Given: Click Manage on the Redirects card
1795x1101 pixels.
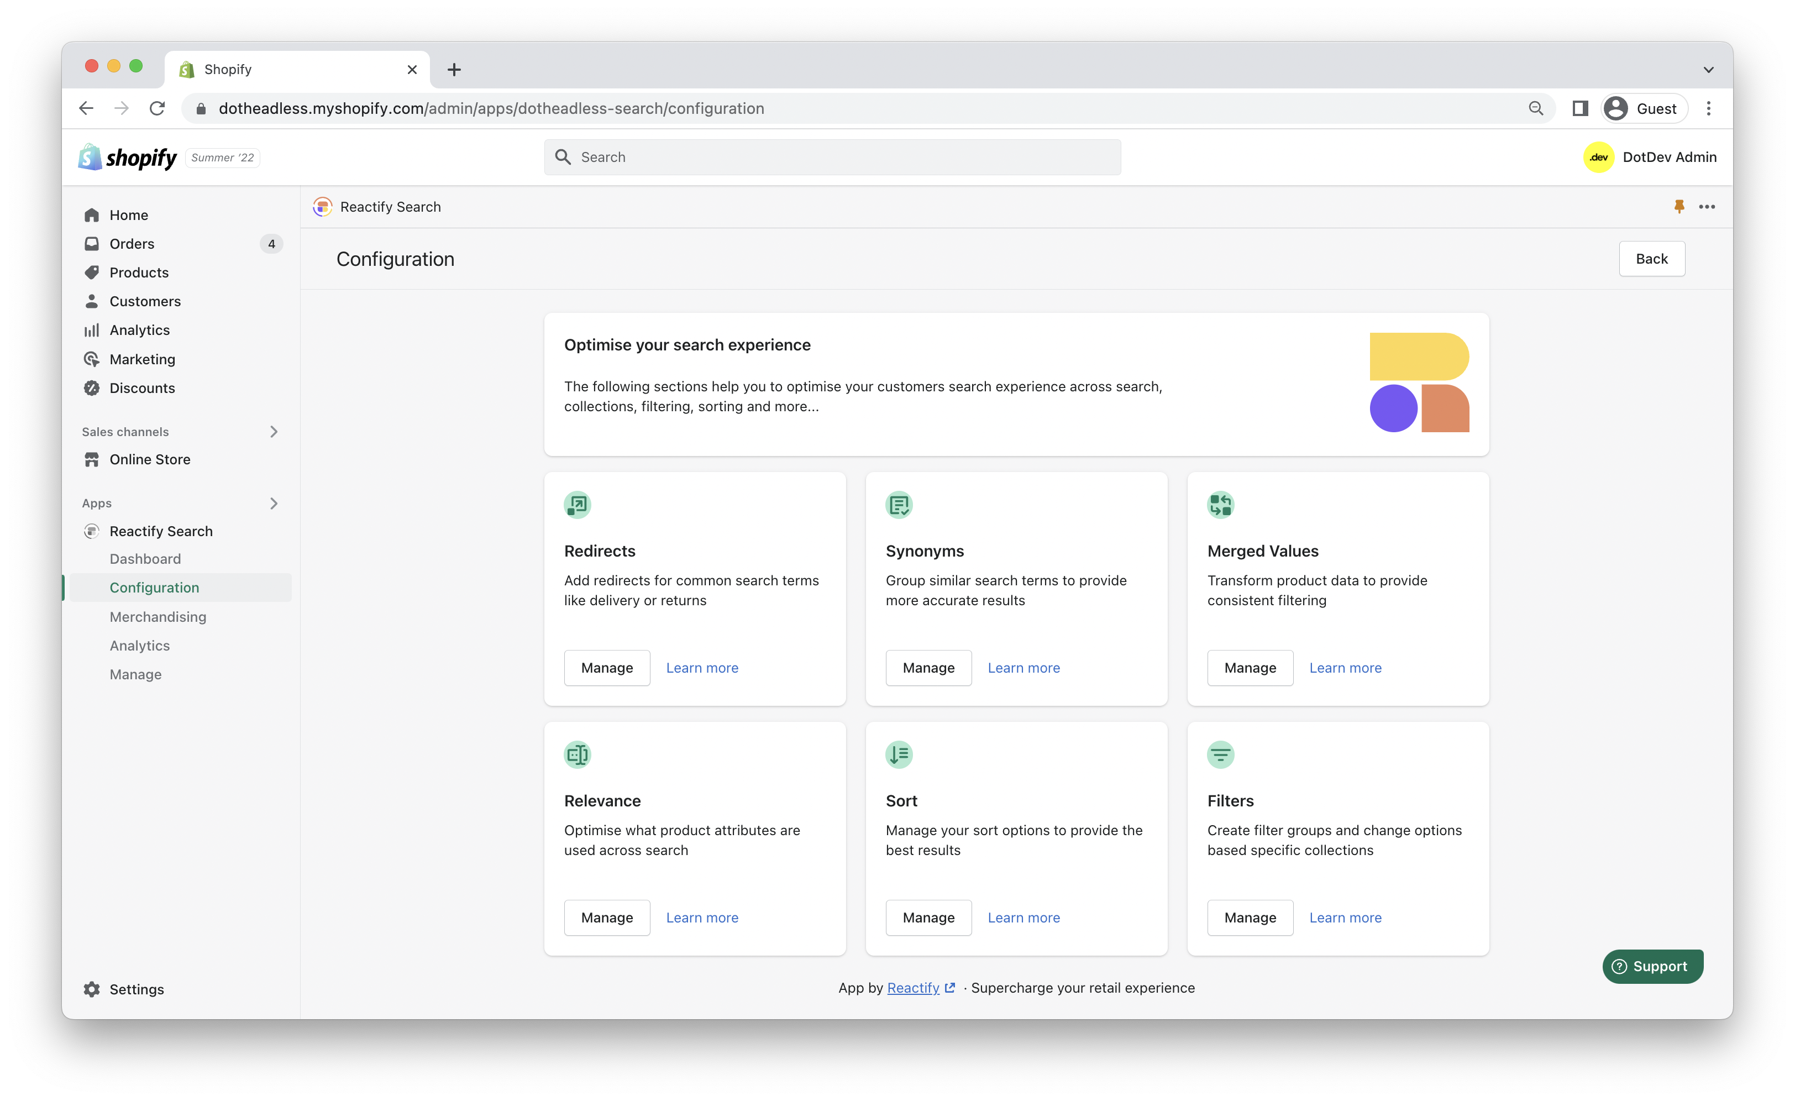Looking at the screenshot, I should pyautogui.click(x=607, y=668).
